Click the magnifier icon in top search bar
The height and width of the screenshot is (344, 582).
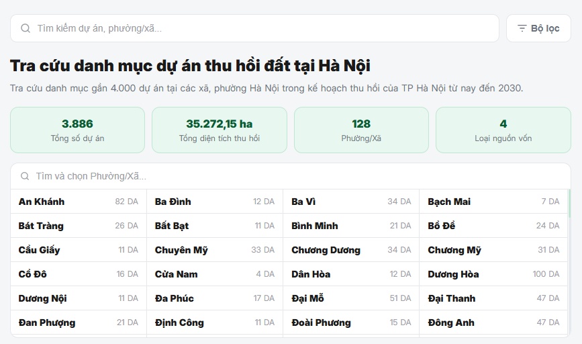[26, 28]
